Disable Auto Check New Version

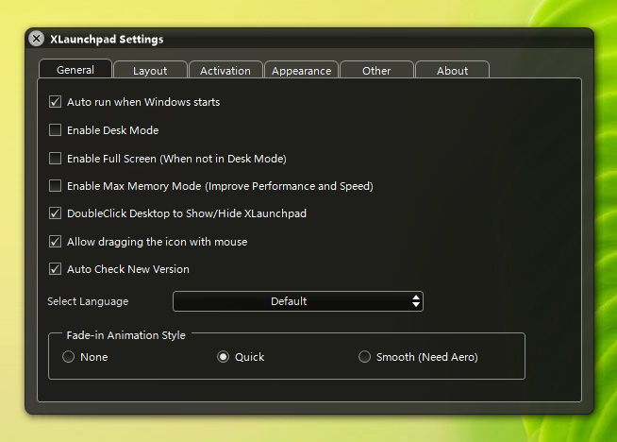(x=56, y=269)
